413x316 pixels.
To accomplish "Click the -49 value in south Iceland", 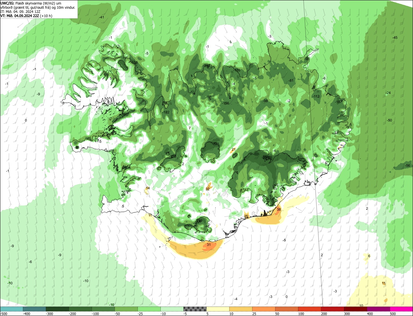I will pos(200,221).
